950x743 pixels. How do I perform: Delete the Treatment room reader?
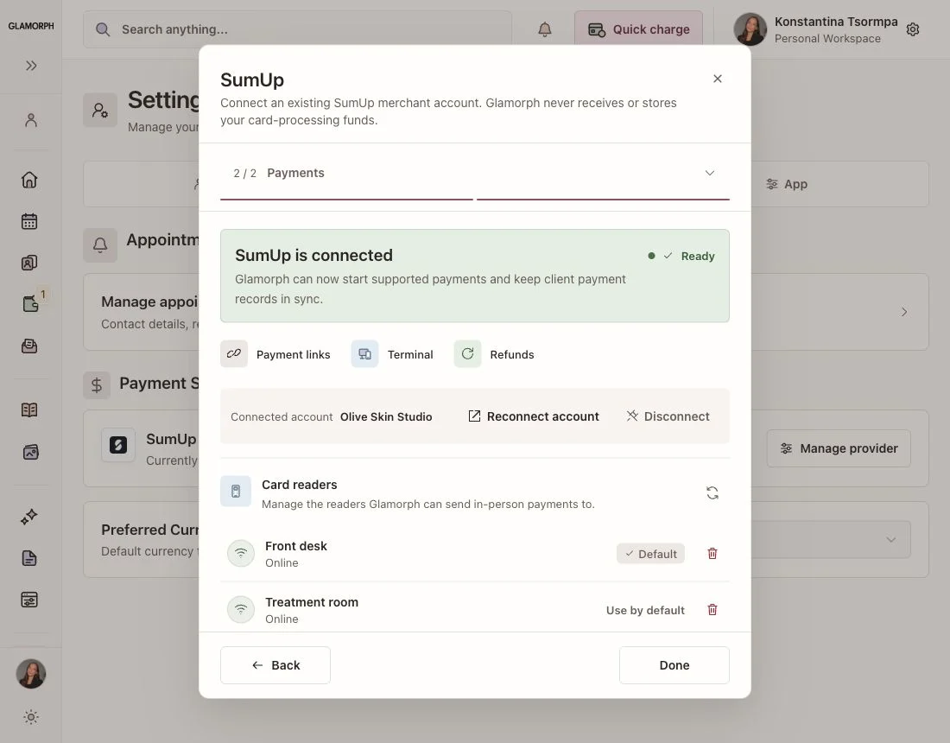coord(712,610)
